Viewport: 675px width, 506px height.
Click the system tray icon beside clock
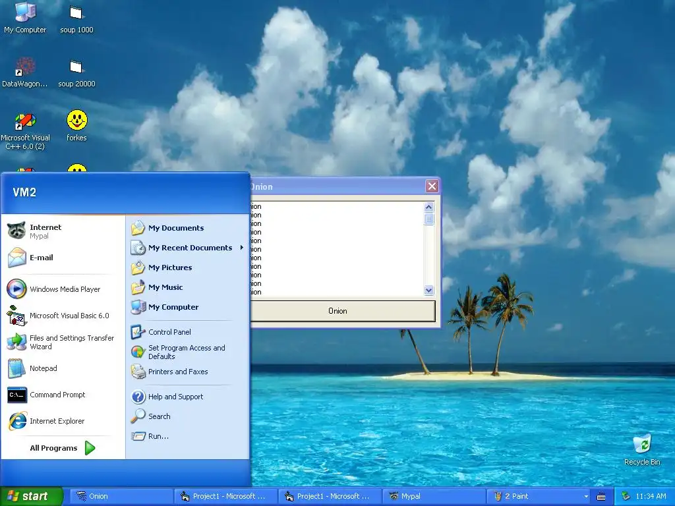(x=626, y=496)
